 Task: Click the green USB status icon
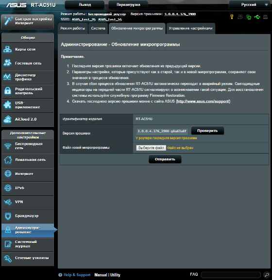pos(257,17)
